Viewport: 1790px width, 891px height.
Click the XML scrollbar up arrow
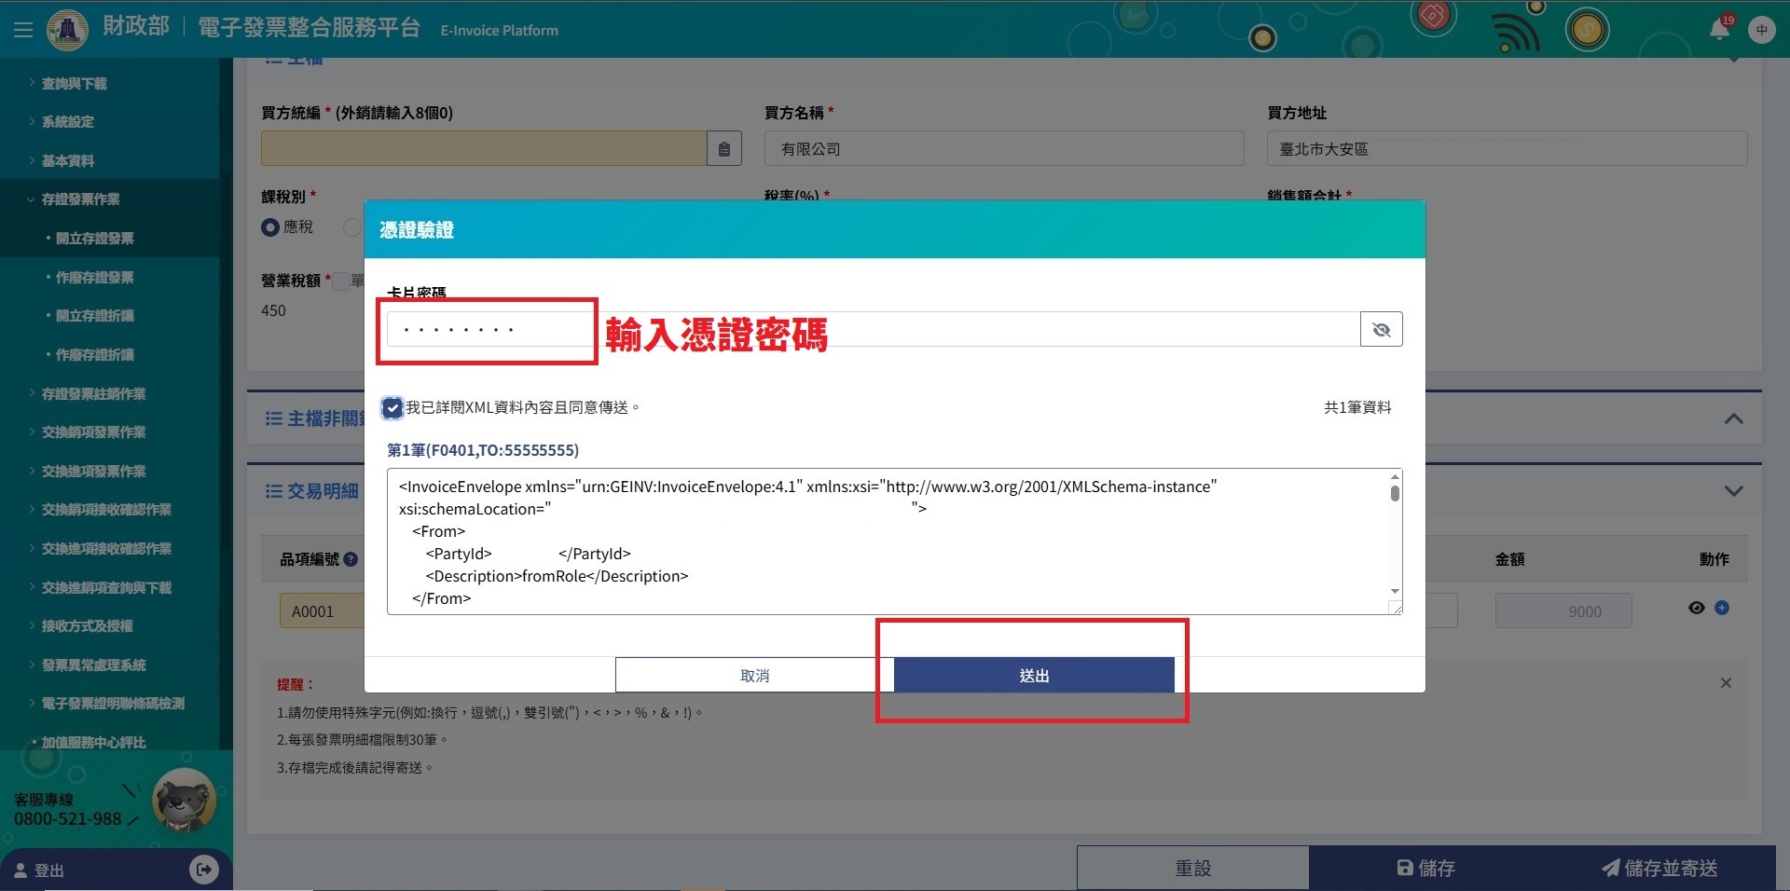[x=1395, y=476]
